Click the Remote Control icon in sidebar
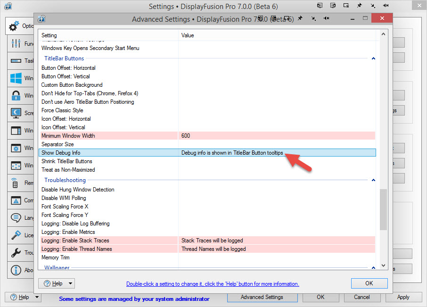This screenshot has height=307, width=427. coord(16,183)
